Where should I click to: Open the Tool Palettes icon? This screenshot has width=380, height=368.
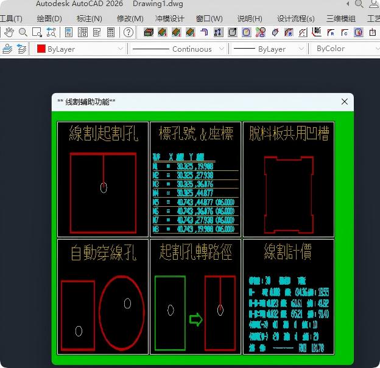(97, 32)
